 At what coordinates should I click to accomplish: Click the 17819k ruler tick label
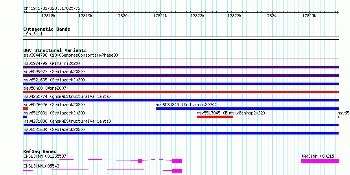click(86, 16)
